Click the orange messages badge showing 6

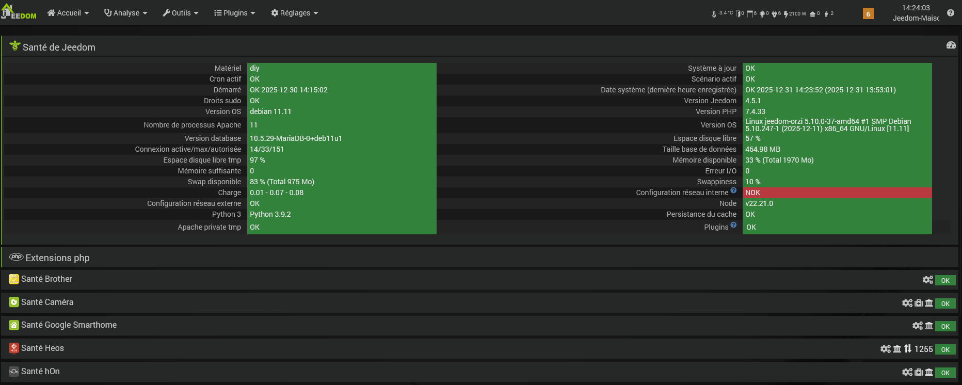pyautogui.click(x=868, y=14)
